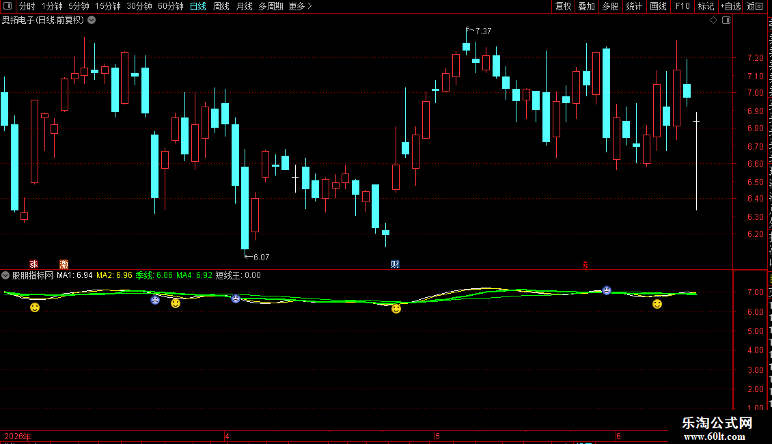The image size is (772, 444).
Task: Click the MA1: 6.94 value label
Action: pos(74,276)
